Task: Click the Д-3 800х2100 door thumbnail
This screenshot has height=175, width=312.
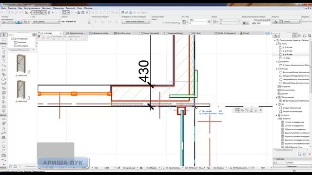Action: (x=21, y=89)
